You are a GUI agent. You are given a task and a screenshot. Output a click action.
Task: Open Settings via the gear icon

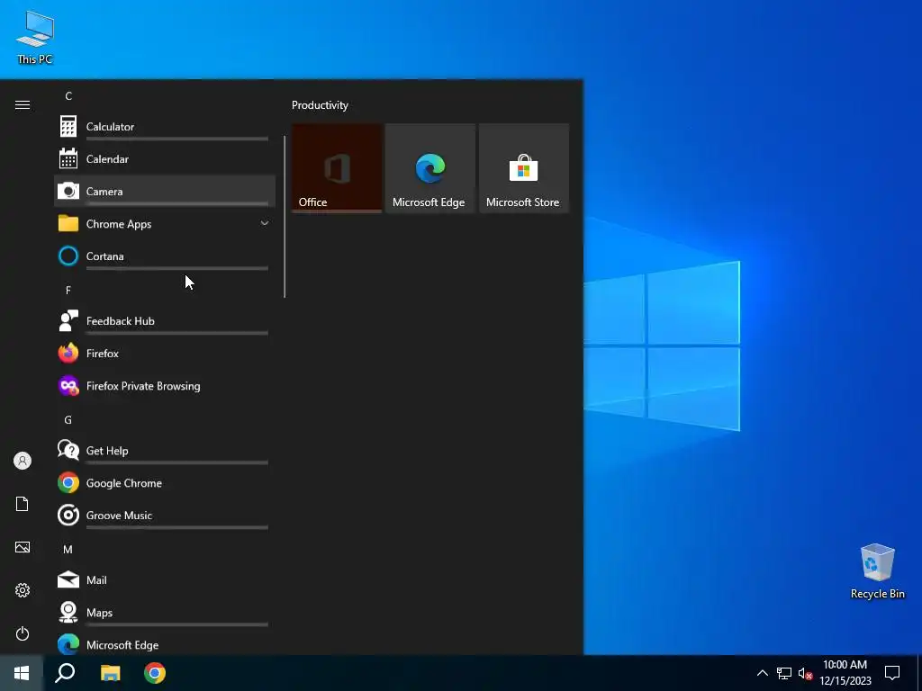click(23, 590)
